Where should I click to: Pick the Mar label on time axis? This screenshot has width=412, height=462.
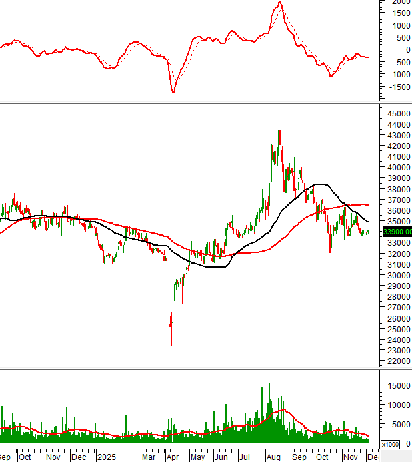click(147, 457)
